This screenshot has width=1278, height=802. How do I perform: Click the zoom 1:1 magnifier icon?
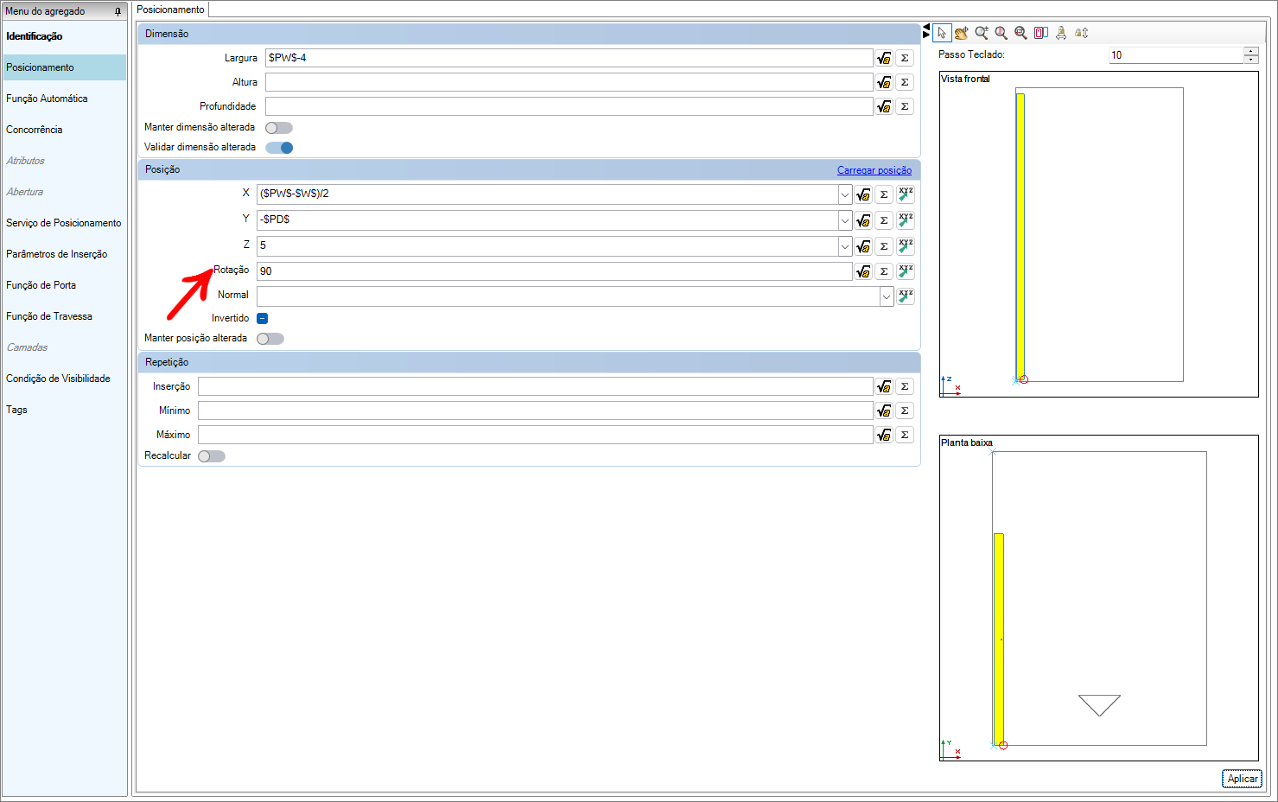click(x=1001, y=33)
